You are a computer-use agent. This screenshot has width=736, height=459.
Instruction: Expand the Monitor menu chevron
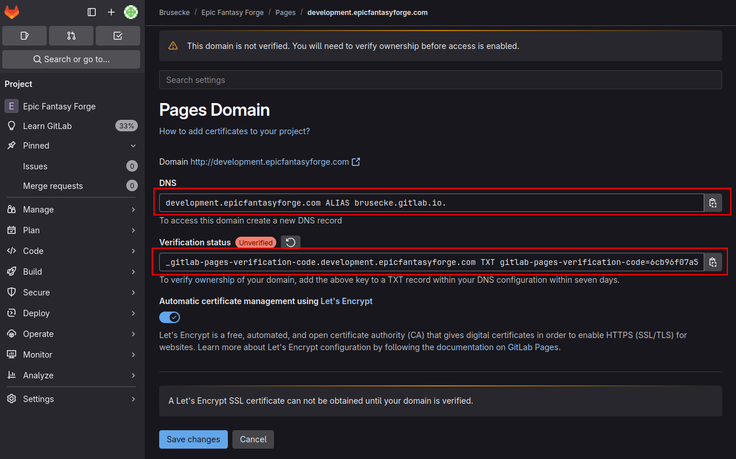(133, 355)
